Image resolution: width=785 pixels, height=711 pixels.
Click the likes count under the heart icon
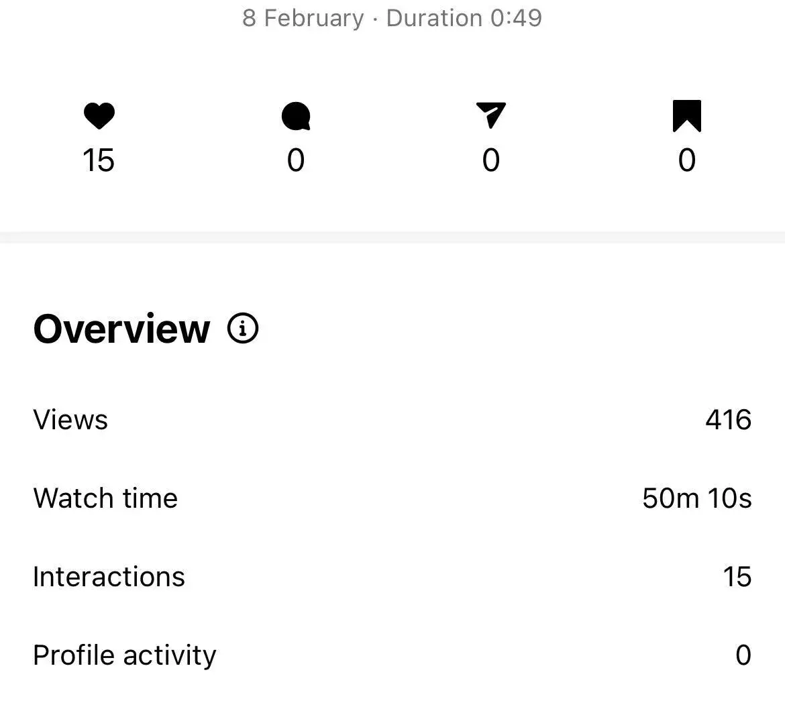tap(99, 160)
